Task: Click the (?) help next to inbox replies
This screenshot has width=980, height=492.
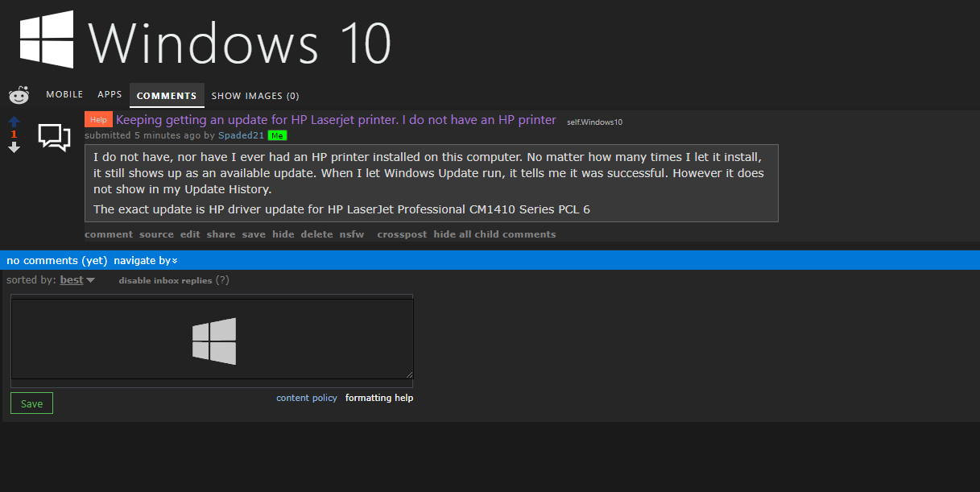Action: (x=222, y=280)
